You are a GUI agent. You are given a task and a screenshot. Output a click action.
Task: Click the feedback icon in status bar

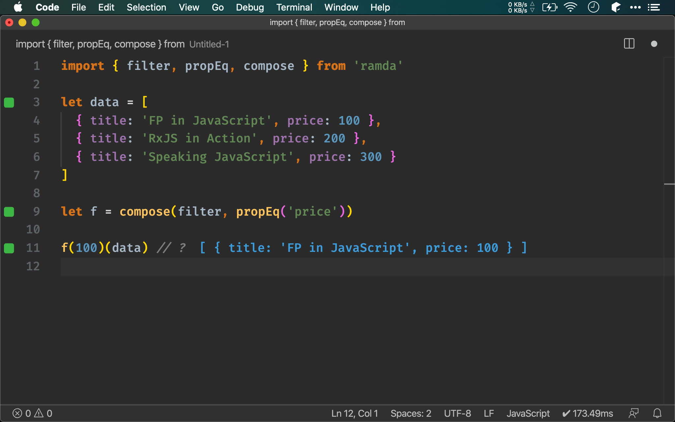pos(633,413)
